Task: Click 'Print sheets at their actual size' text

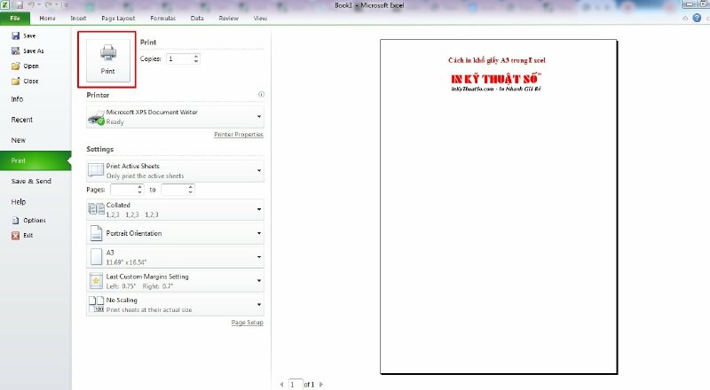Action: coord(149,310)
